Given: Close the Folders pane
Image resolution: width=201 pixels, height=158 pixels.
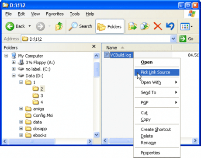Looking at the screenshot, I should (94, 46).
